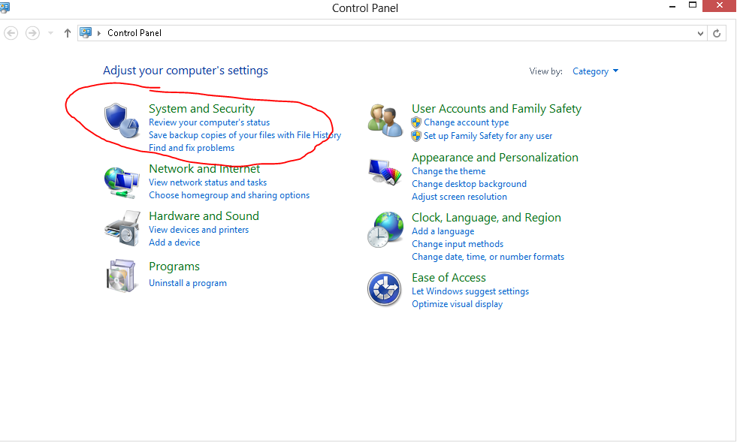Open the System and Security heading

click(201, 109)
